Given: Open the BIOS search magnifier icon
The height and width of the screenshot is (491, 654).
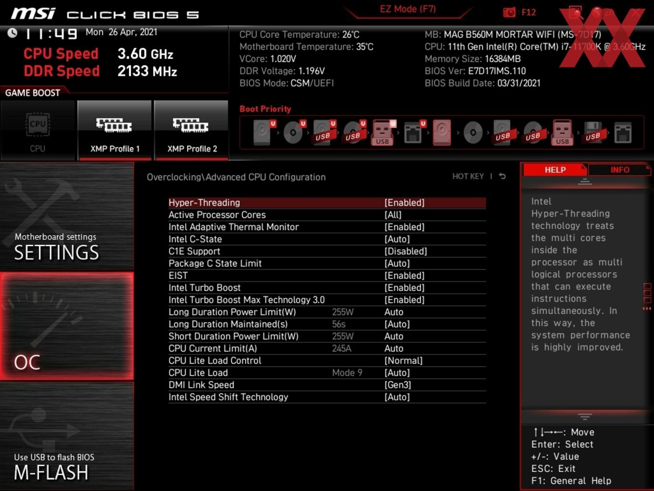Looking at the screenshot, I should pyautogui.click(x=576, y=12).
